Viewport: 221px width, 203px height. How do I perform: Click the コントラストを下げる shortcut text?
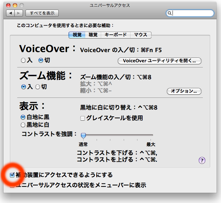pyautogui.click(x=117, y=153)
